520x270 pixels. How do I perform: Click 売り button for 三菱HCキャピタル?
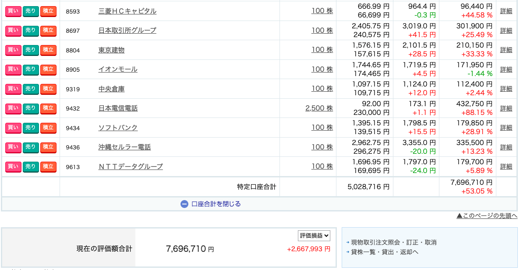click(31, 11)
